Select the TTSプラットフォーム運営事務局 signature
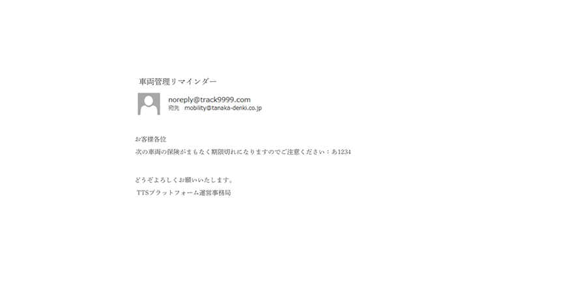This screenshot has width=563, height=281. click(x=184, y=193)
